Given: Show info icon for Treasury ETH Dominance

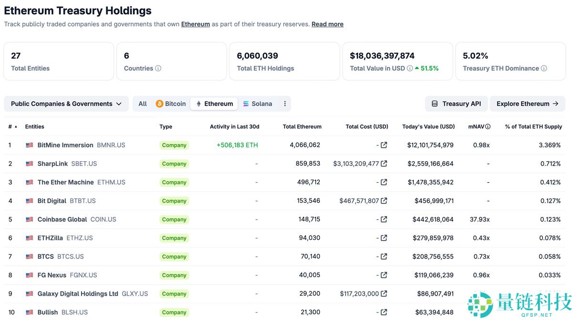Looking at the screenshot, I should 544,68.
